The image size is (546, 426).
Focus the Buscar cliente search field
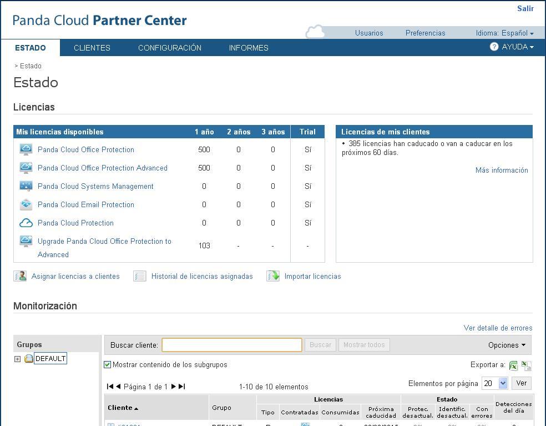point(232,345)
